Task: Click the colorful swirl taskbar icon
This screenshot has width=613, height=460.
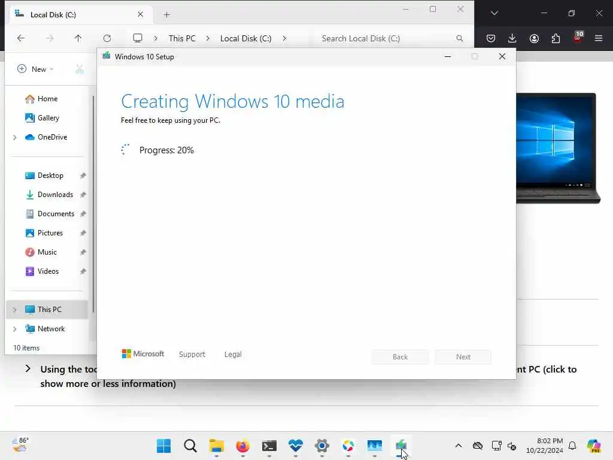Action: click(348, 446)
